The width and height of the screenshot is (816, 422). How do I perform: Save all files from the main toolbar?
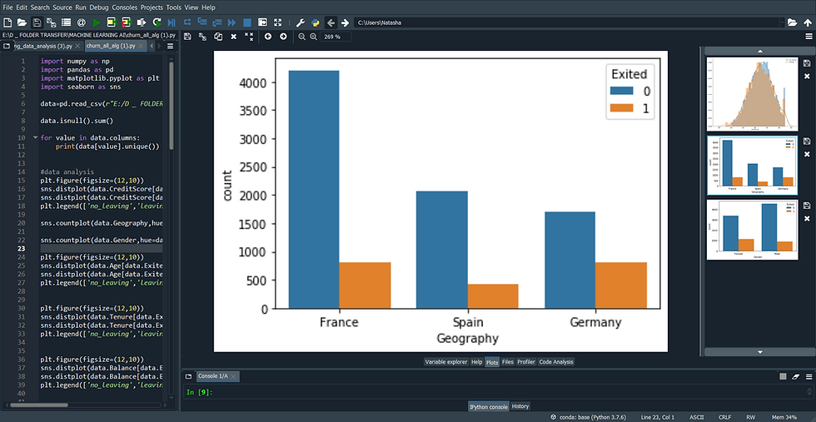pos(51,22)
